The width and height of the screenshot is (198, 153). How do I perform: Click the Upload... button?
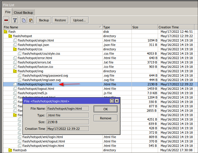point(79,20)
